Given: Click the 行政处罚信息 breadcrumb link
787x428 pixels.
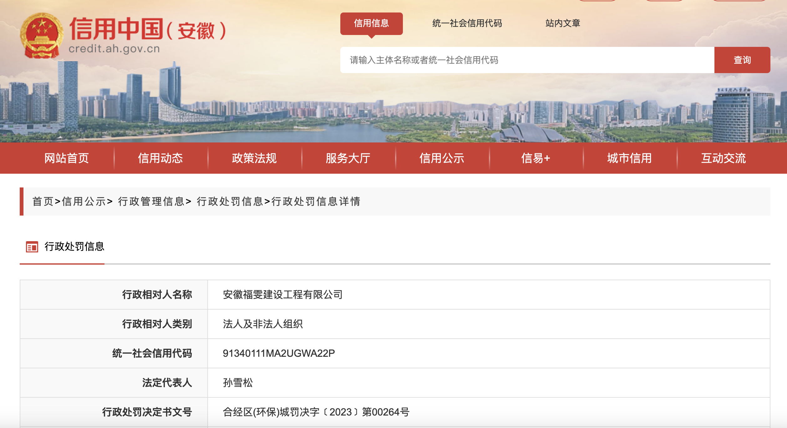Looking at the screenshot, I should pos(231,202).
